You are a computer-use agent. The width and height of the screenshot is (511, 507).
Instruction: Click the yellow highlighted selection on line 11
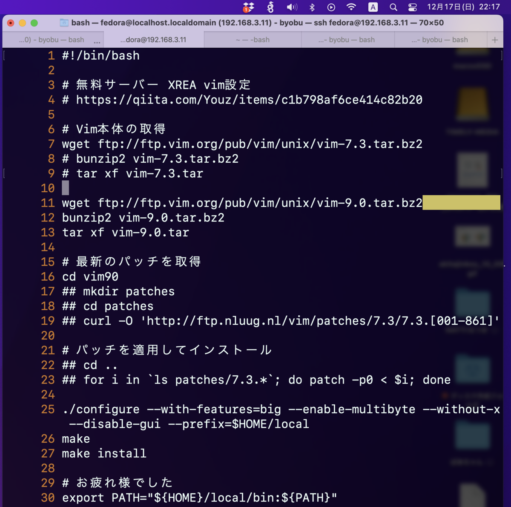[x=461, y=203]
